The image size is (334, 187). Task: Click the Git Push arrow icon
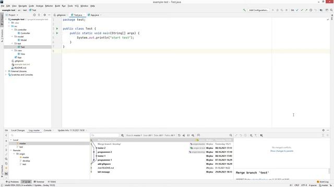tap(306, 10)
